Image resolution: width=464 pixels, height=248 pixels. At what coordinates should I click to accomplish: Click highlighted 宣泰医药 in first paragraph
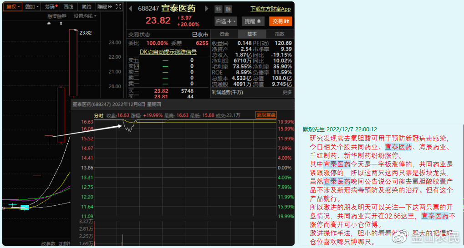click(x=398, y=147)
